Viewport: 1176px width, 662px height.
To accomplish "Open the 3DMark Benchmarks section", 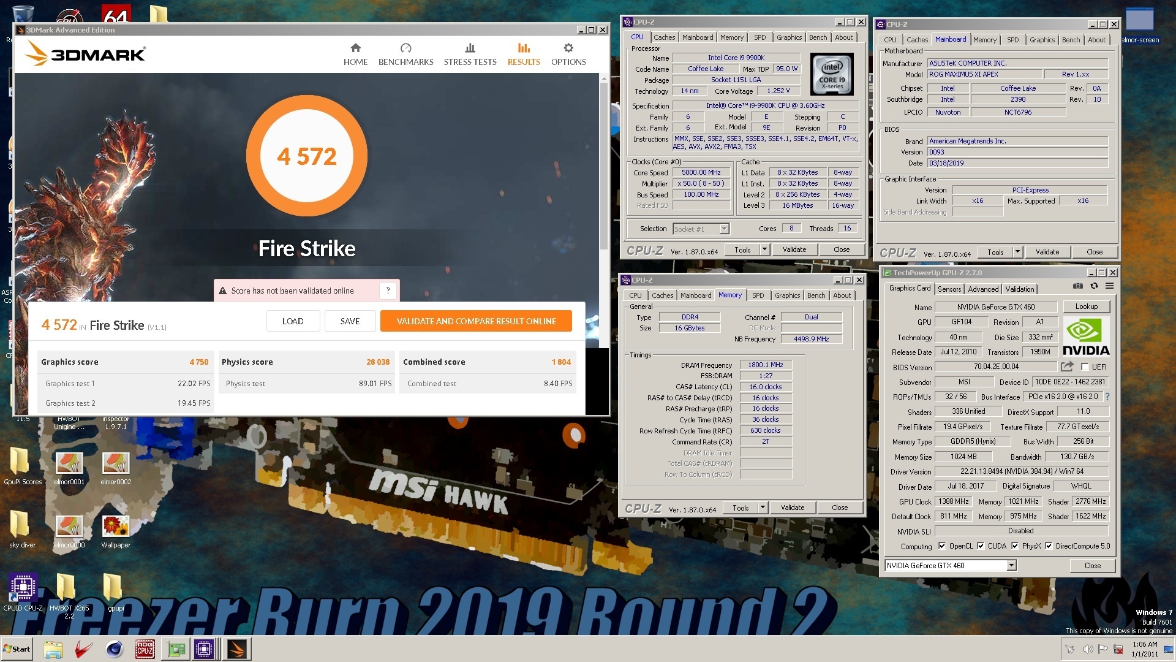I will (x=405, y=55).
